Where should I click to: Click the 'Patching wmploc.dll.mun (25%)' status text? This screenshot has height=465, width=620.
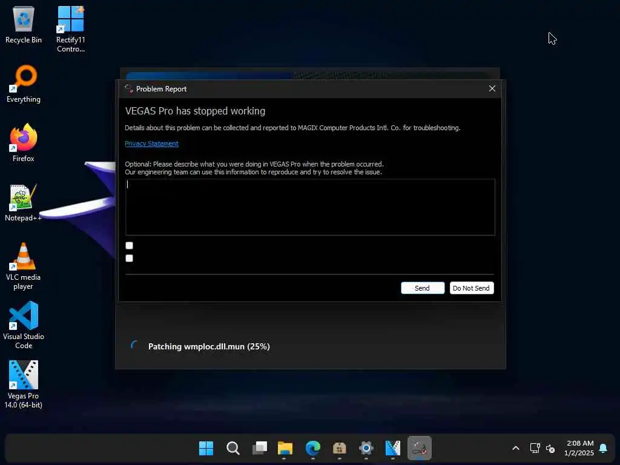(209, 346)
